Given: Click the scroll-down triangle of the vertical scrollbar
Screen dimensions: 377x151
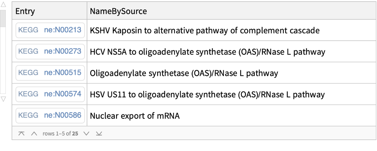Looking at the screenshot, I should tap(3, 99).
